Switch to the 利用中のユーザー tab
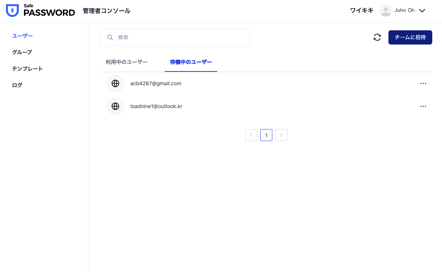Viewport: 442px width, 272px height. (127, 62)
